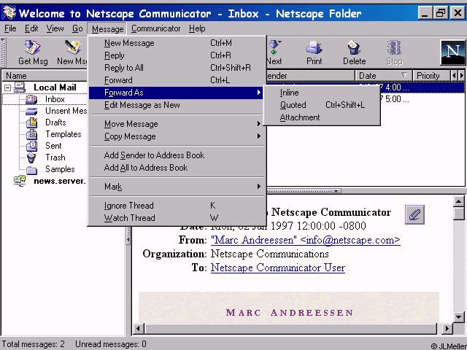Click the Sender column header
Screen dimensions: 467x350
pos(310,76)
